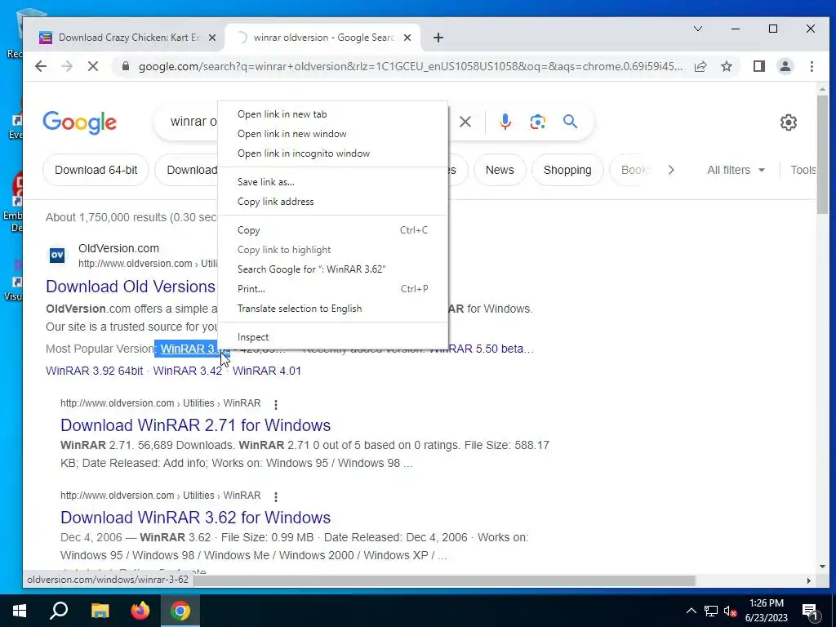Switch to Download Crazy Chicken tab
This screenshot has height=627, width=836.
(x=128, y=38)
